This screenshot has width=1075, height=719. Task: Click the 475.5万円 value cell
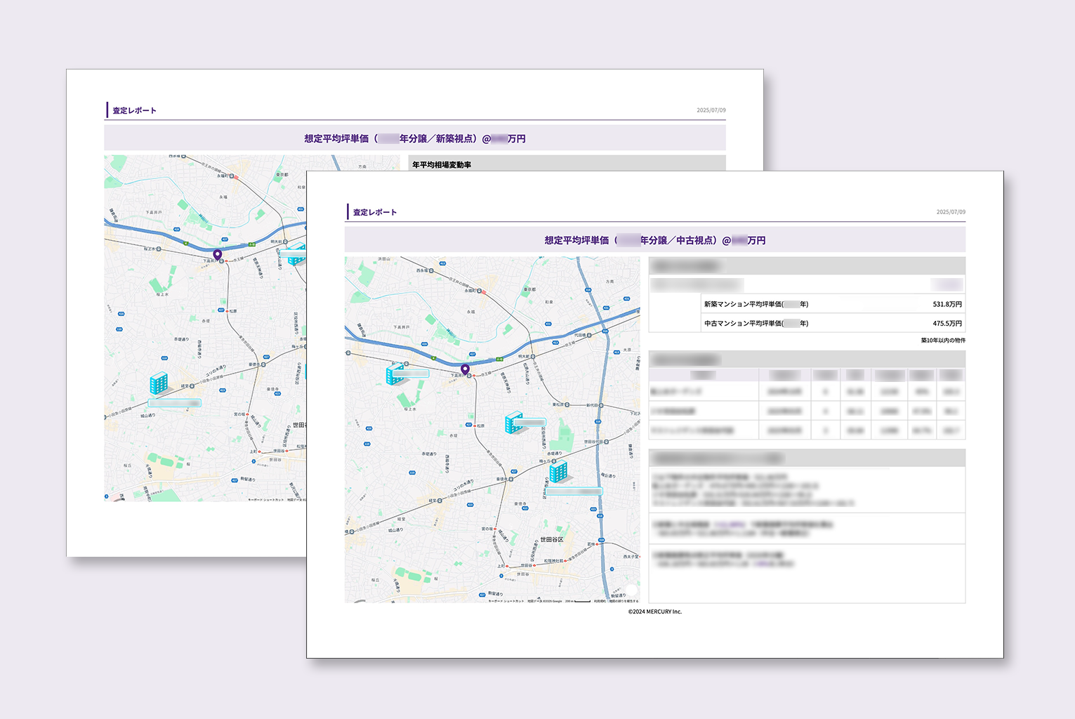[947, 324]
